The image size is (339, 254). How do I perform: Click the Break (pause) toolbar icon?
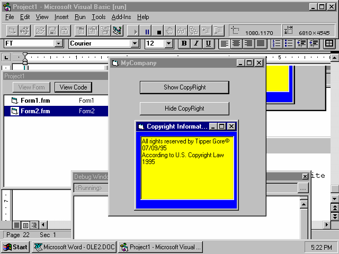[147, 31]
